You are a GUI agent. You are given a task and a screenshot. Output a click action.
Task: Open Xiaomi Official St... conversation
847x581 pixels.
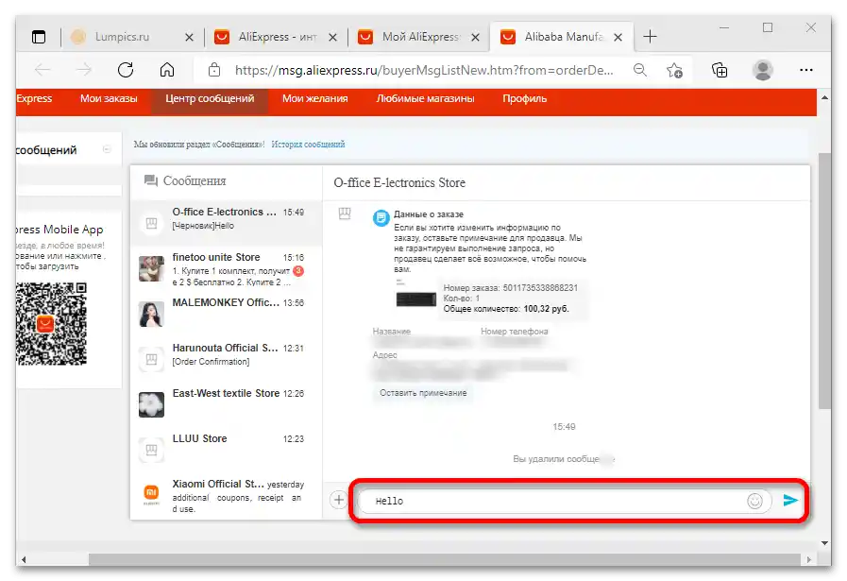tap(227, 496)
